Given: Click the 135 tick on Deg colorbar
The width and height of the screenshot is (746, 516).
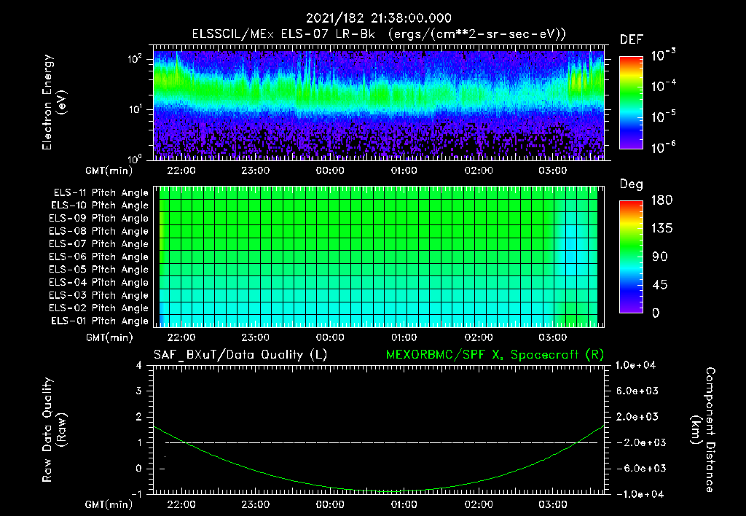Looking at the screenshot, I should (661, 229).
